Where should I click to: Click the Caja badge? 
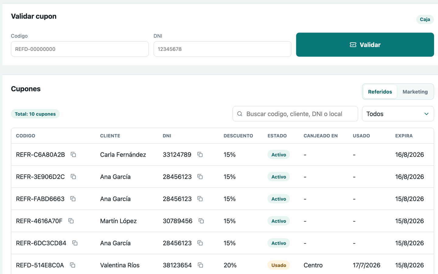click(425, 19)
